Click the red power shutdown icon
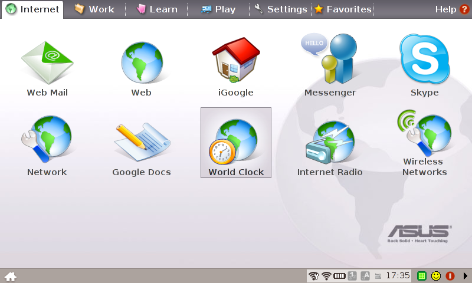472x283 pixels. point(450,276)
